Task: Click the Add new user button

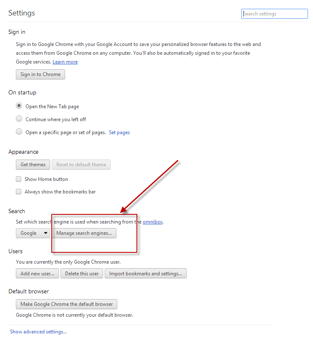Action: 38,274
